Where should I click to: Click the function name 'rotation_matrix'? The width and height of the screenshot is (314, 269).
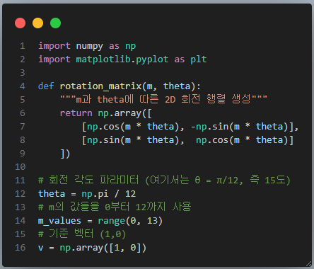pyautogui.click(x=100, y=86)
